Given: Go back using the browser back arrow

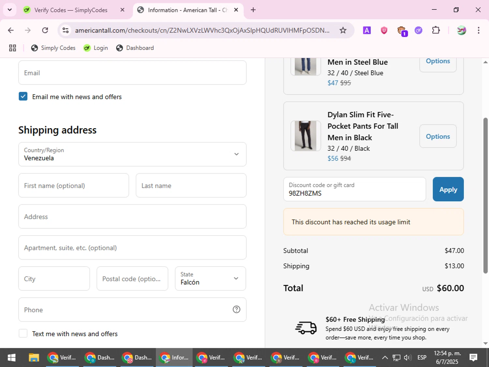Looking at the screenshot, I should [11, 30].
